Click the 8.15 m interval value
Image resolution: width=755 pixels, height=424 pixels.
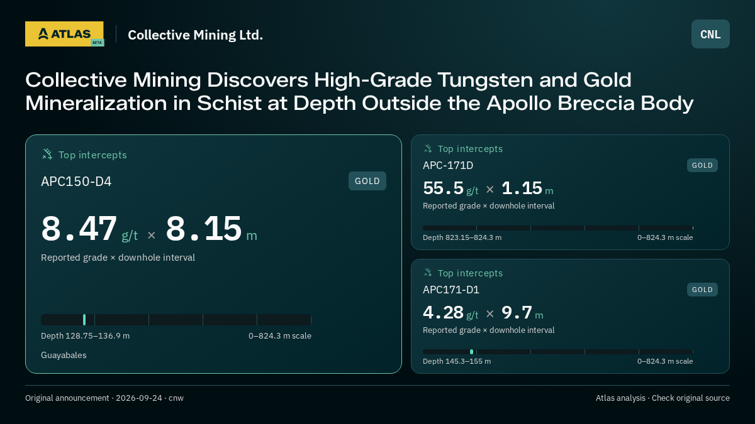coord(211,229)
